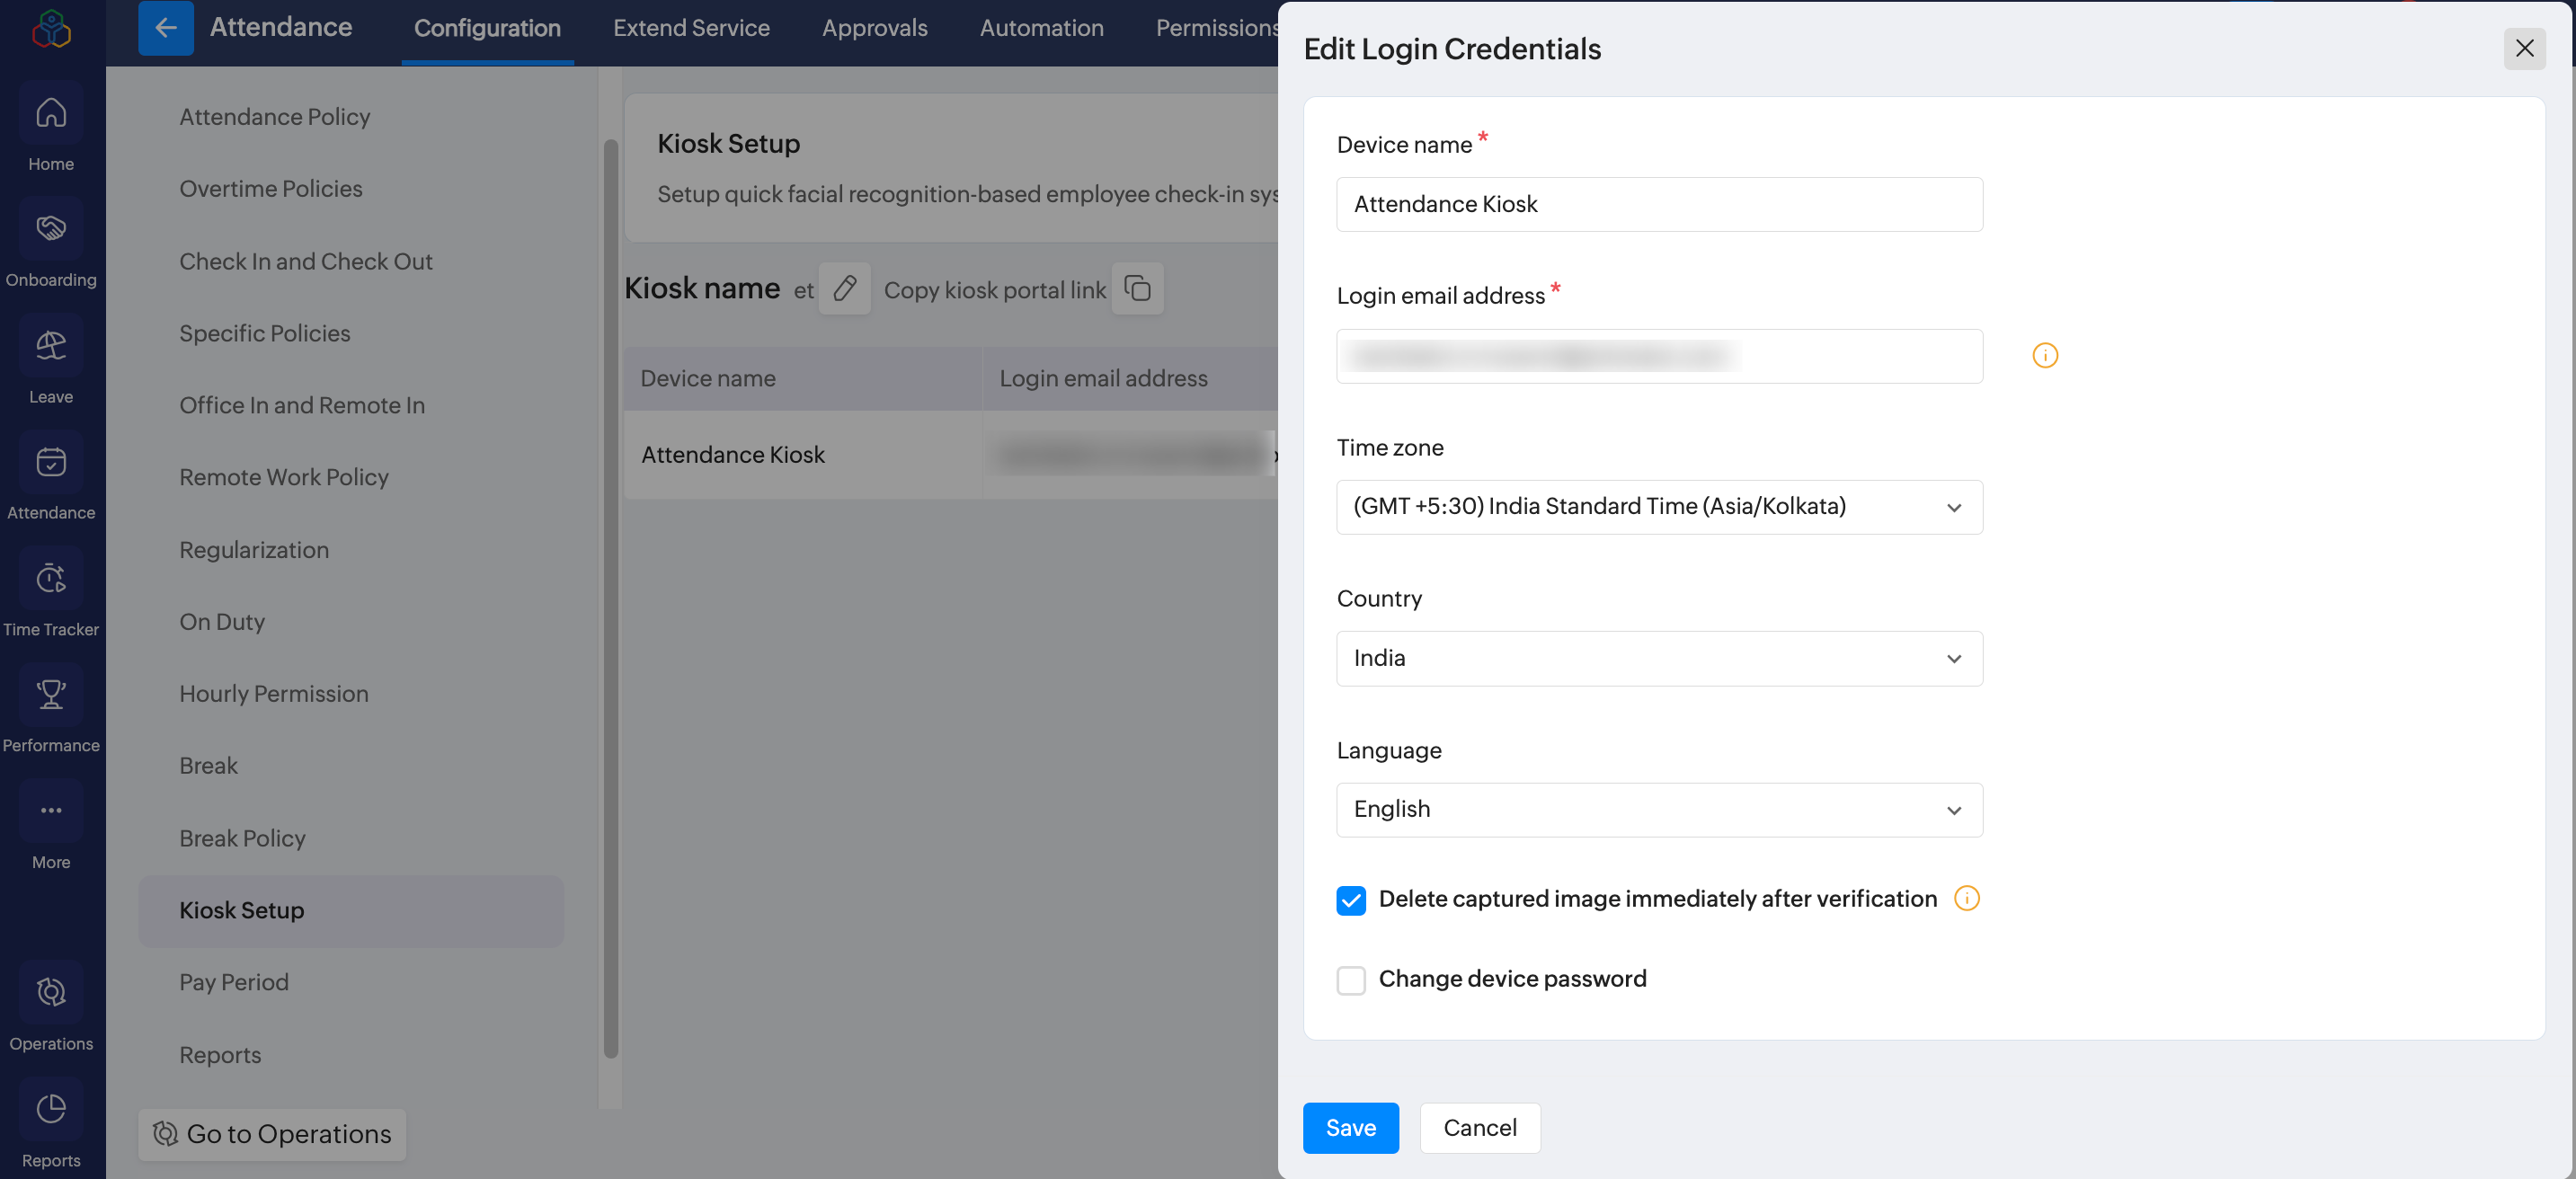Click the Cancel button
This screenshot has width=2576, height=1179.
(x=1479, y=1128)
